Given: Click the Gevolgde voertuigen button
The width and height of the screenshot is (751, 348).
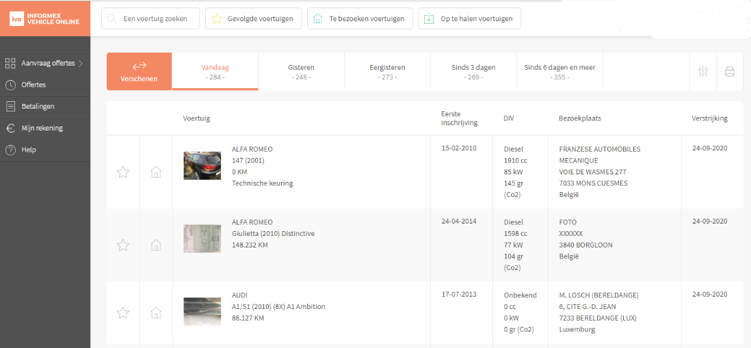Looking at the screenshot, I should pos(253,18).
